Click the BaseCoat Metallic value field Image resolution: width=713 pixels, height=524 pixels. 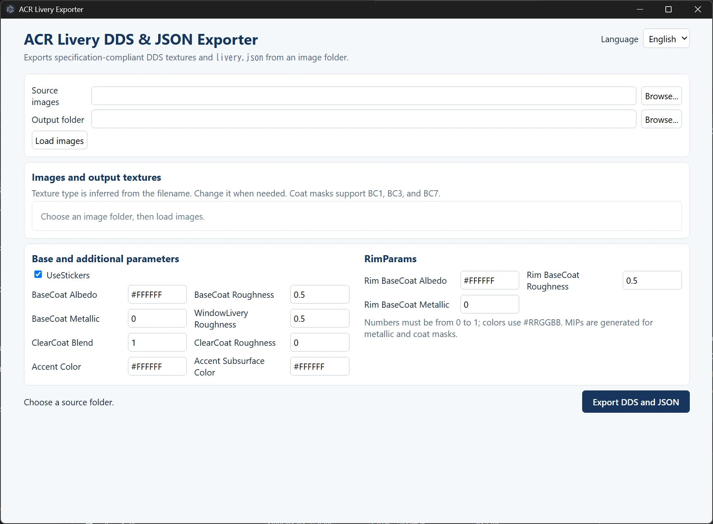pyautogui.click(x=157, y=318)
